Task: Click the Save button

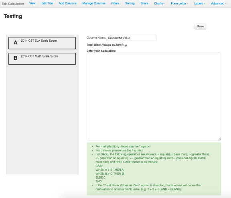Action: pos(200,26)
